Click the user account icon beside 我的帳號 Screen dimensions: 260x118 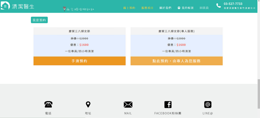(179, 8)
